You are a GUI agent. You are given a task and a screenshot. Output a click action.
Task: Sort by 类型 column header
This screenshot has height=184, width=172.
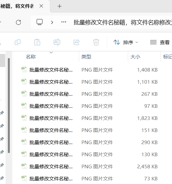click(x=86, y=57)
